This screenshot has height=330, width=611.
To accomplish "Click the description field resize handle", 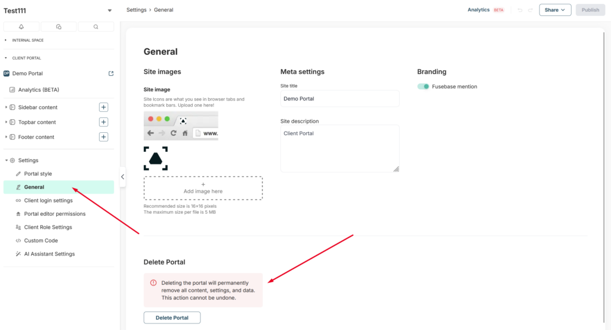I will (396, 169).
